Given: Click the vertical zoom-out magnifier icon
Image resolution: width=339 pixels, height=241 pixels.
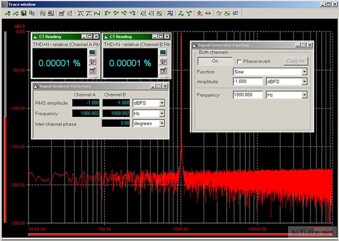Looking at the screenshot, I should 151,14.
